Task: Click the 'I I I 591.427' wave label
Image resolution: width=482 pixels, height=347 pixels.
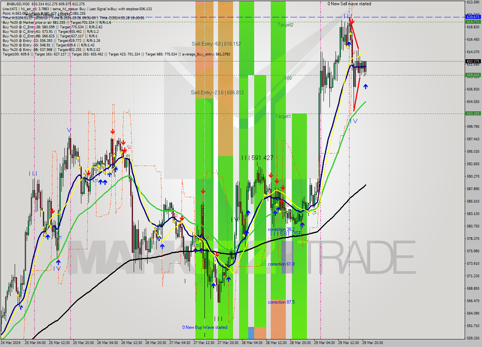Action: point(258,158)
